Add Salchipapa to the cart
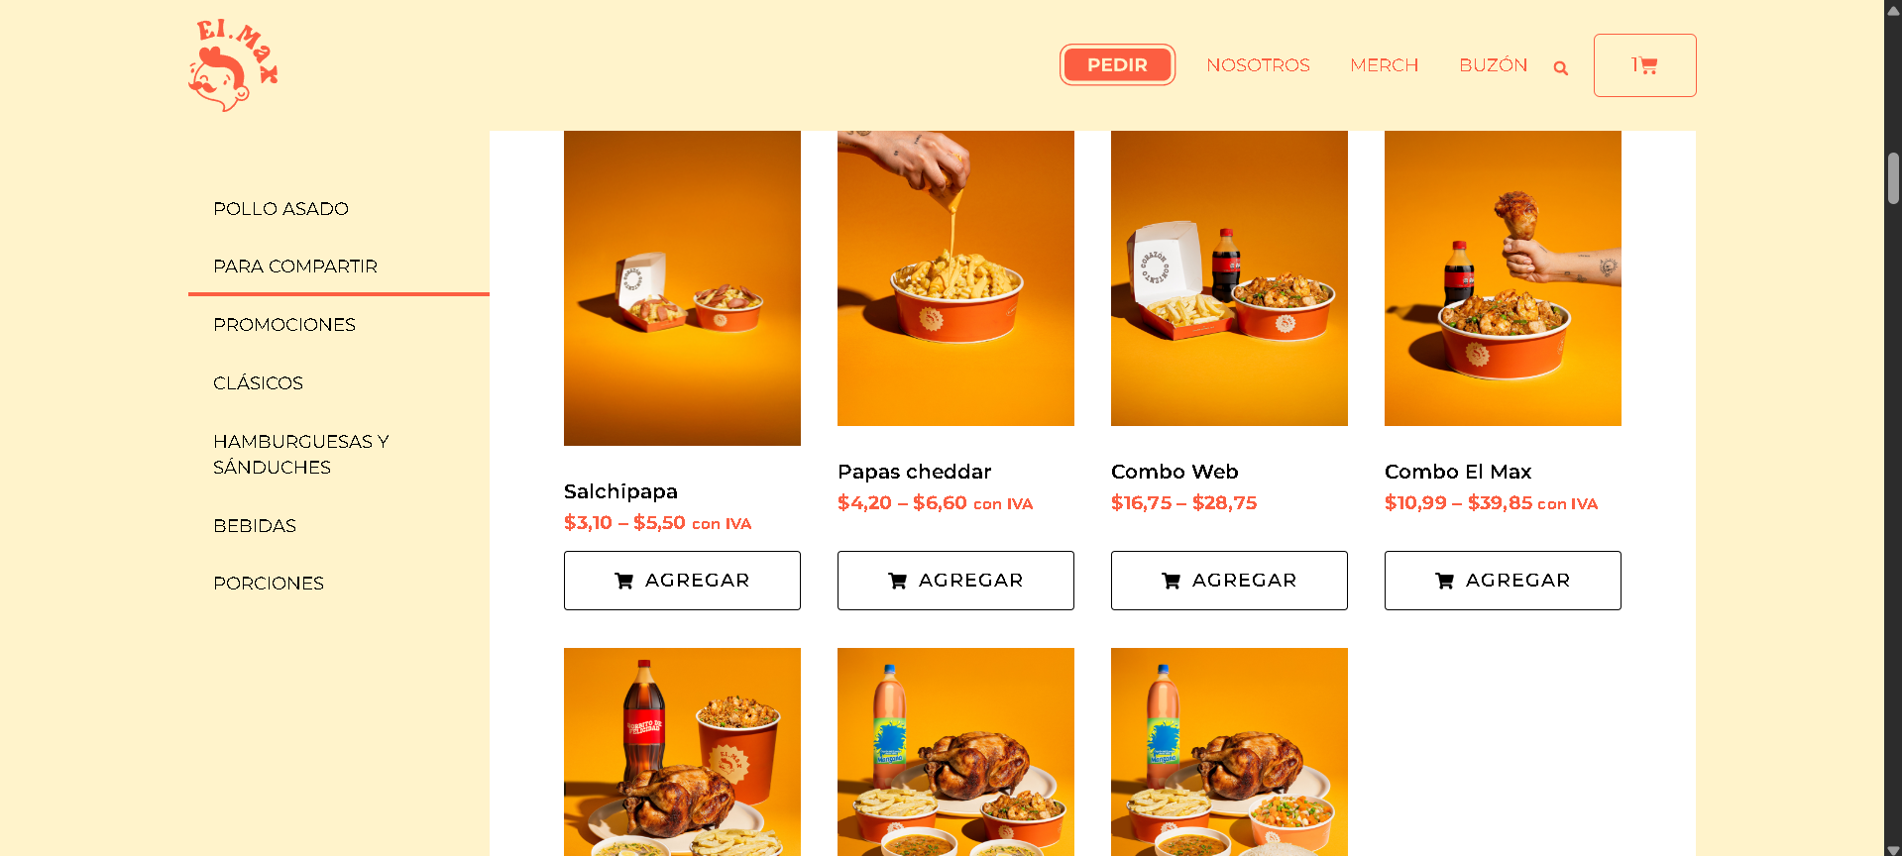Viewport: 1902px width, 856px height. coord(682,581)
